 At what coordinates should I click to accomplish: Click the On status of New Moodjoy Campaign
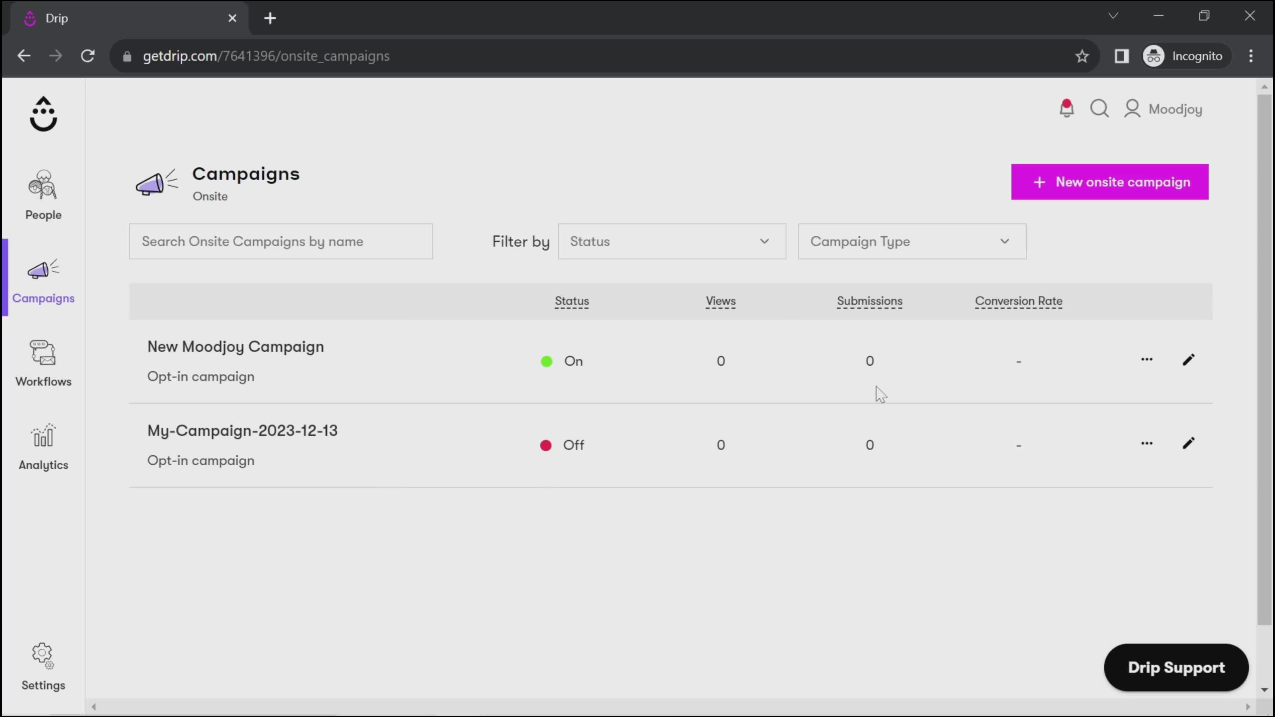click(562, 361)
